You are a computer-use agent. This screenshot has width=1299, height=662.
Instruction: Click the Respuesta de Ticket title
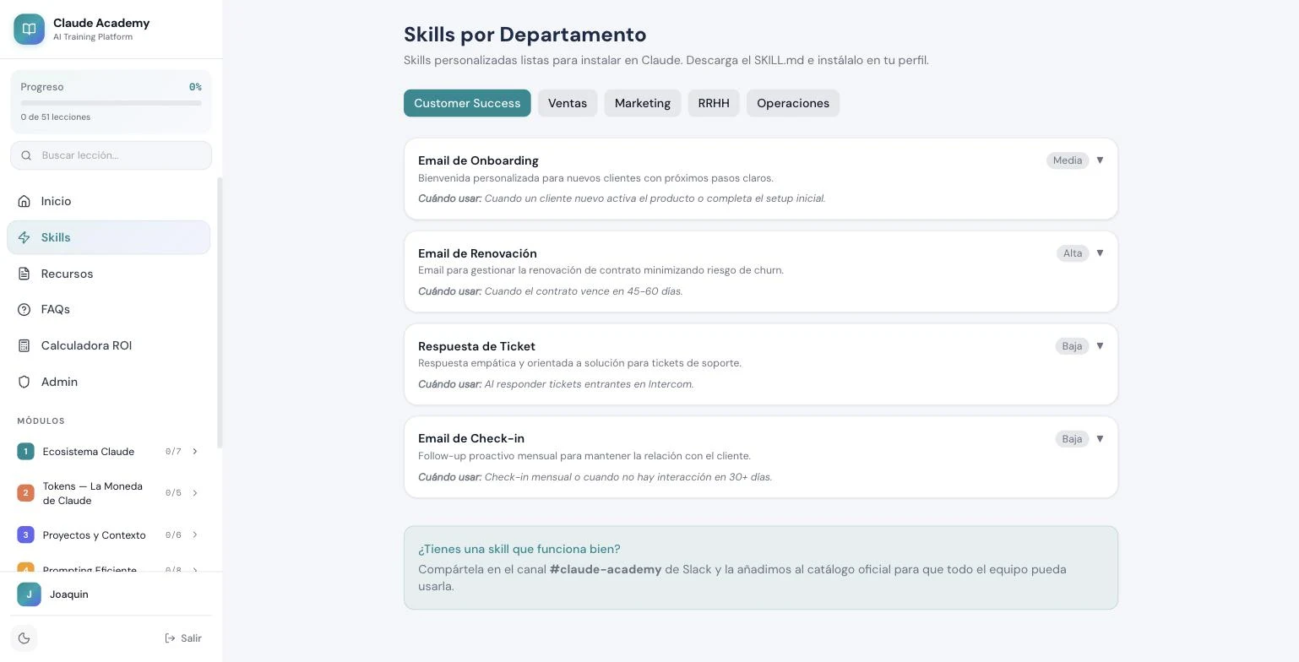coord(476,346)
